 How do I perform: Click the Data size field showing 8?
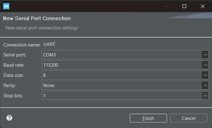coord(121,75)
